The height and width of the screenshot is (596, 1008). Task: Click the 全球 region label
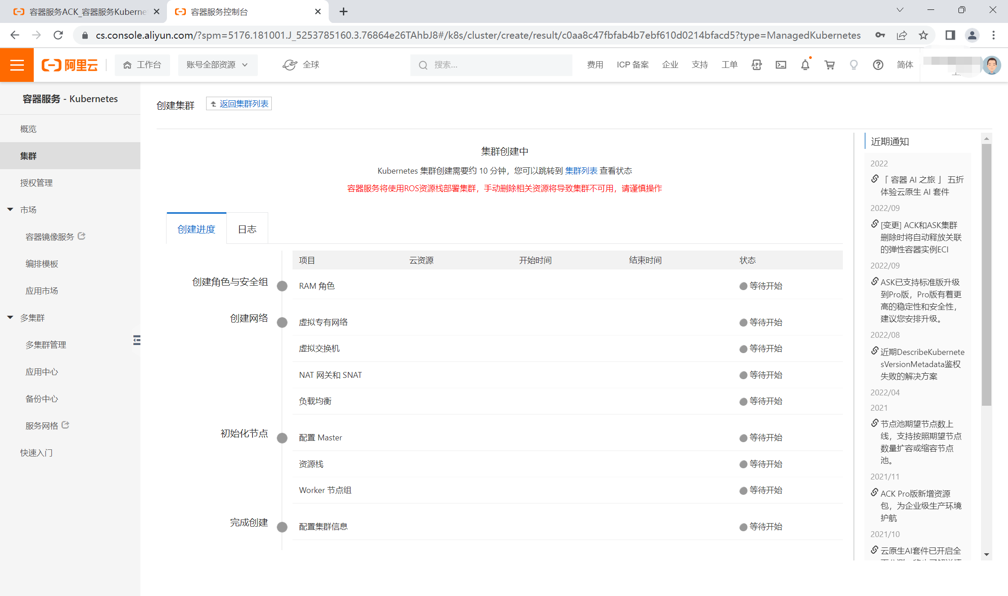coord(310,65)
